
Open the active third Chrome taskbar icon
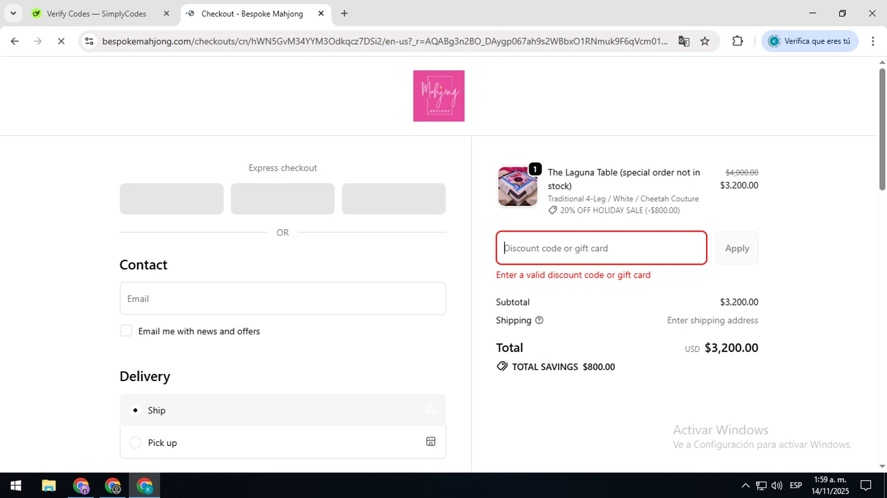[x=144, y=486]
